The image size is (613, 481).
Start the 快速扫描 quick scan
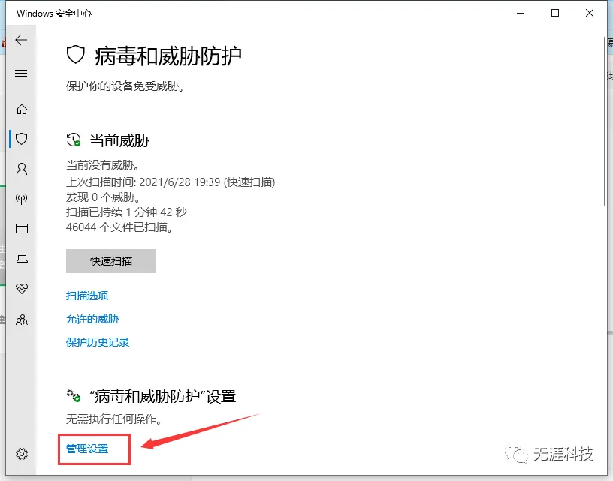[111, 261]
